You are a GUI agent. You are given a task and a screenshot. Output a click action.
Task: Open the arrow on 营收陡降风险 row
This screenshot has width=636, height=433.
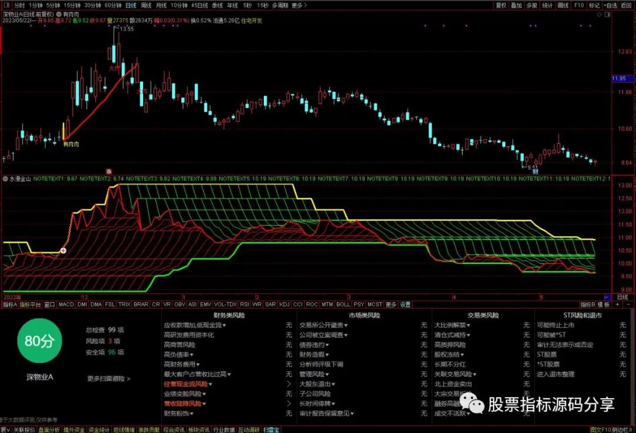coord(289,404)
